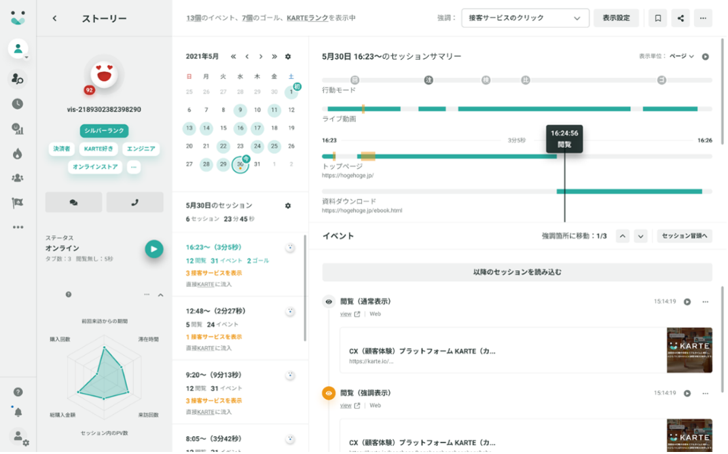Play the live view next to オンライン status
This screenshot has height=454, width=728.
coord(154,249)
